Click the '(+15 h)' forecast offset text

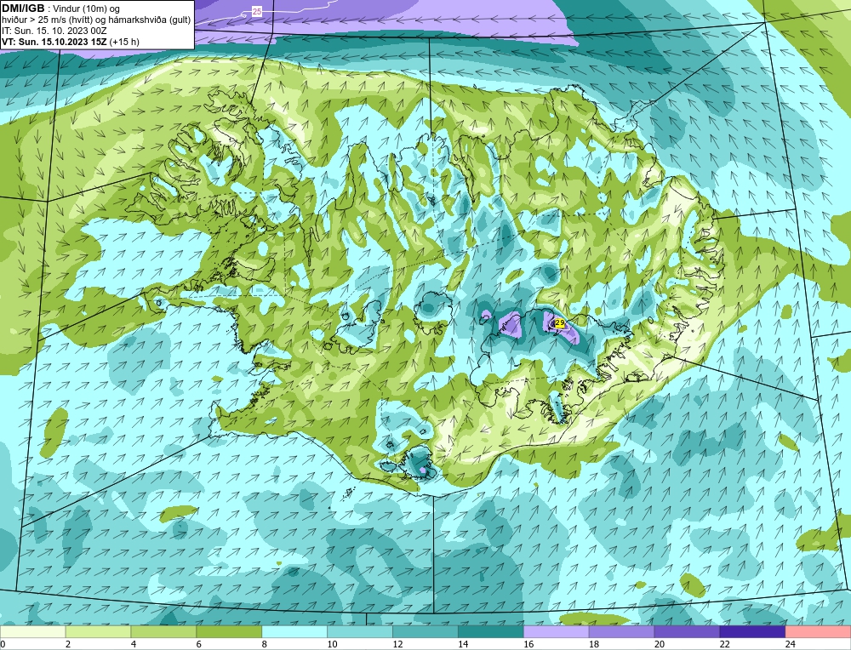click(124, 42)
